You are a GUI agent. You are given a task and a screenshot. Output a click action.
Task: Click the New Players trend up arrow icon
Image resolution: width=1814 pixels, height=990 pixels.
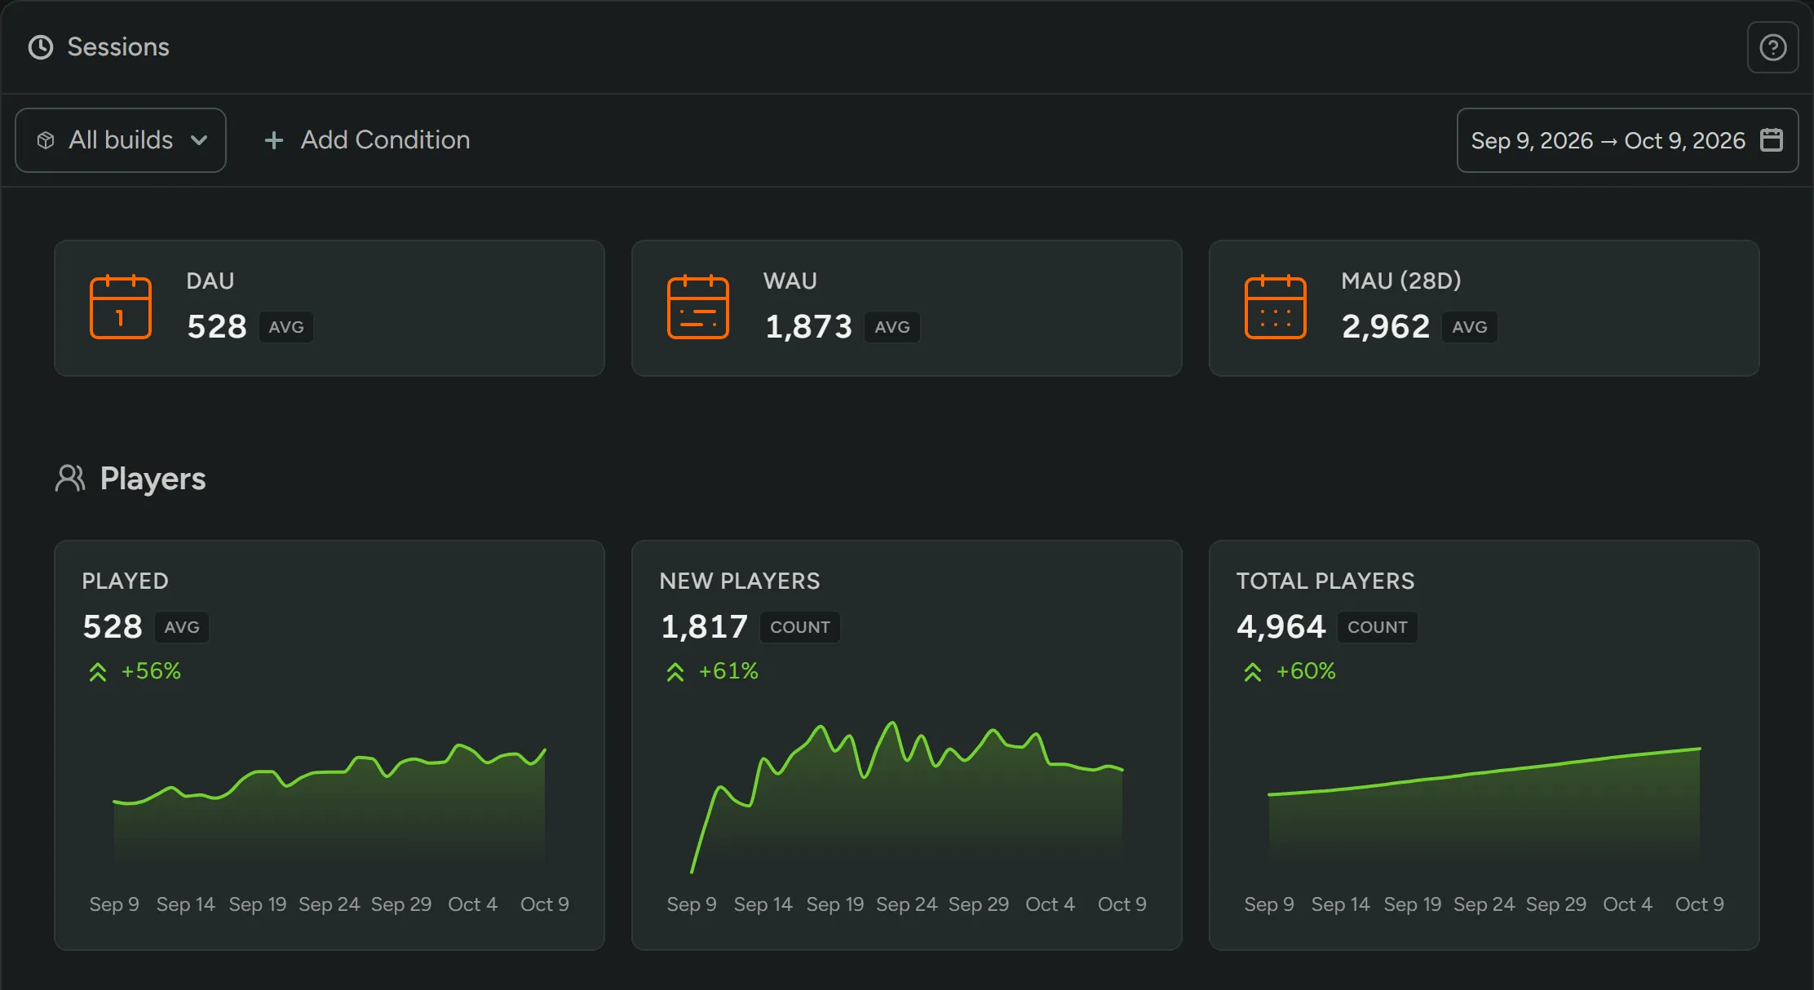[675, 672]
